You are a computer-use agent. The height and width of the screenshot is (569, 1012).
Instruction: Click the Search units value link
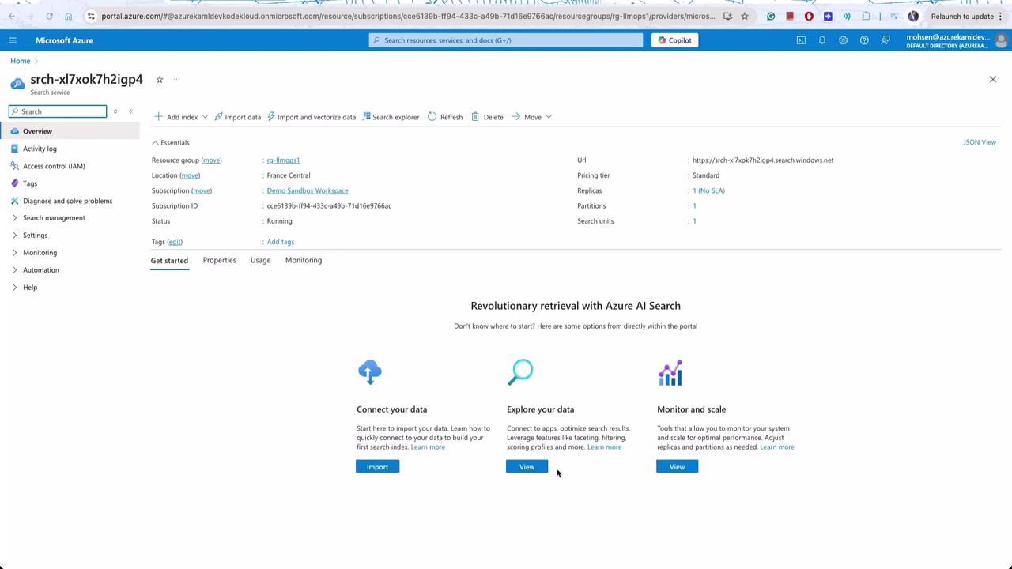[694, 221]
